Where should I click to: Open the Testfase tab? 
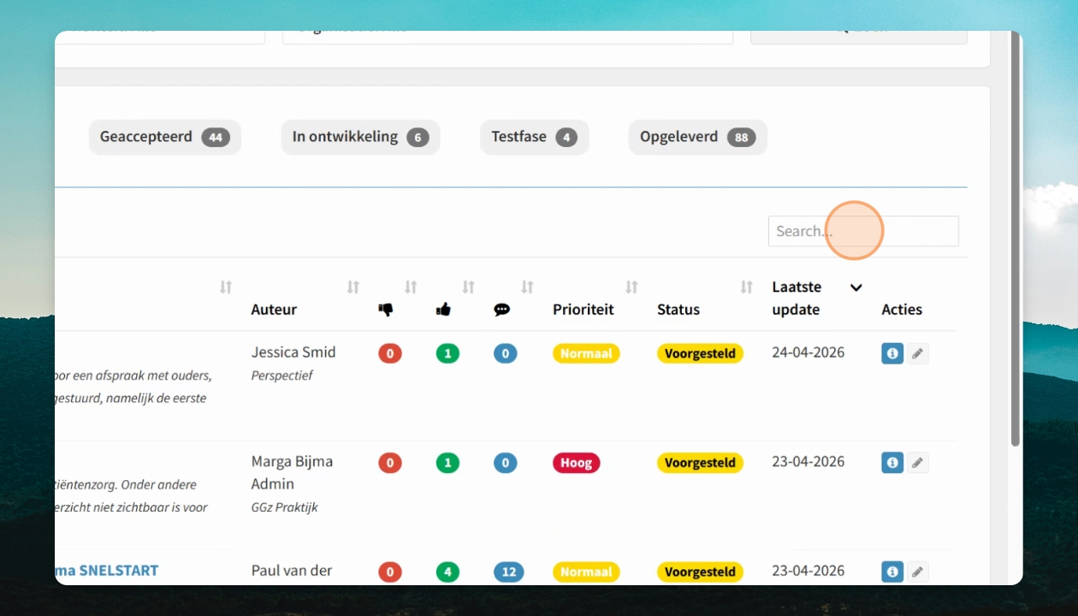point(534,137)
